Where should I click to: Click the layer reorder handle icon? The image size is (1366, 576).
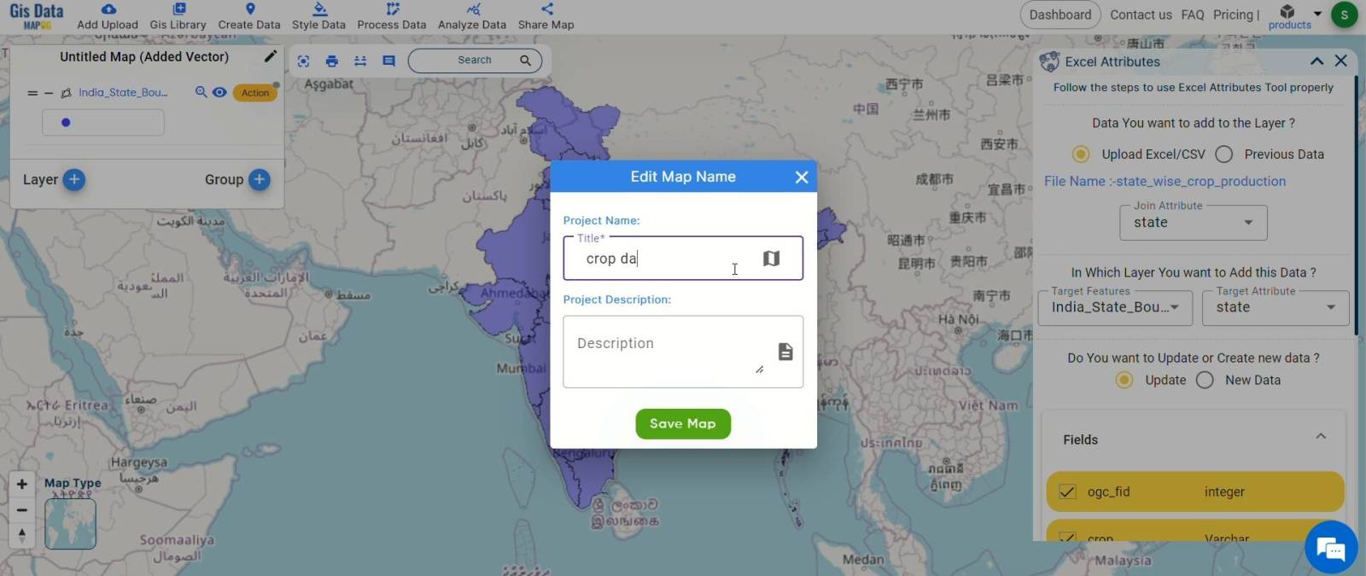(32, 93)
